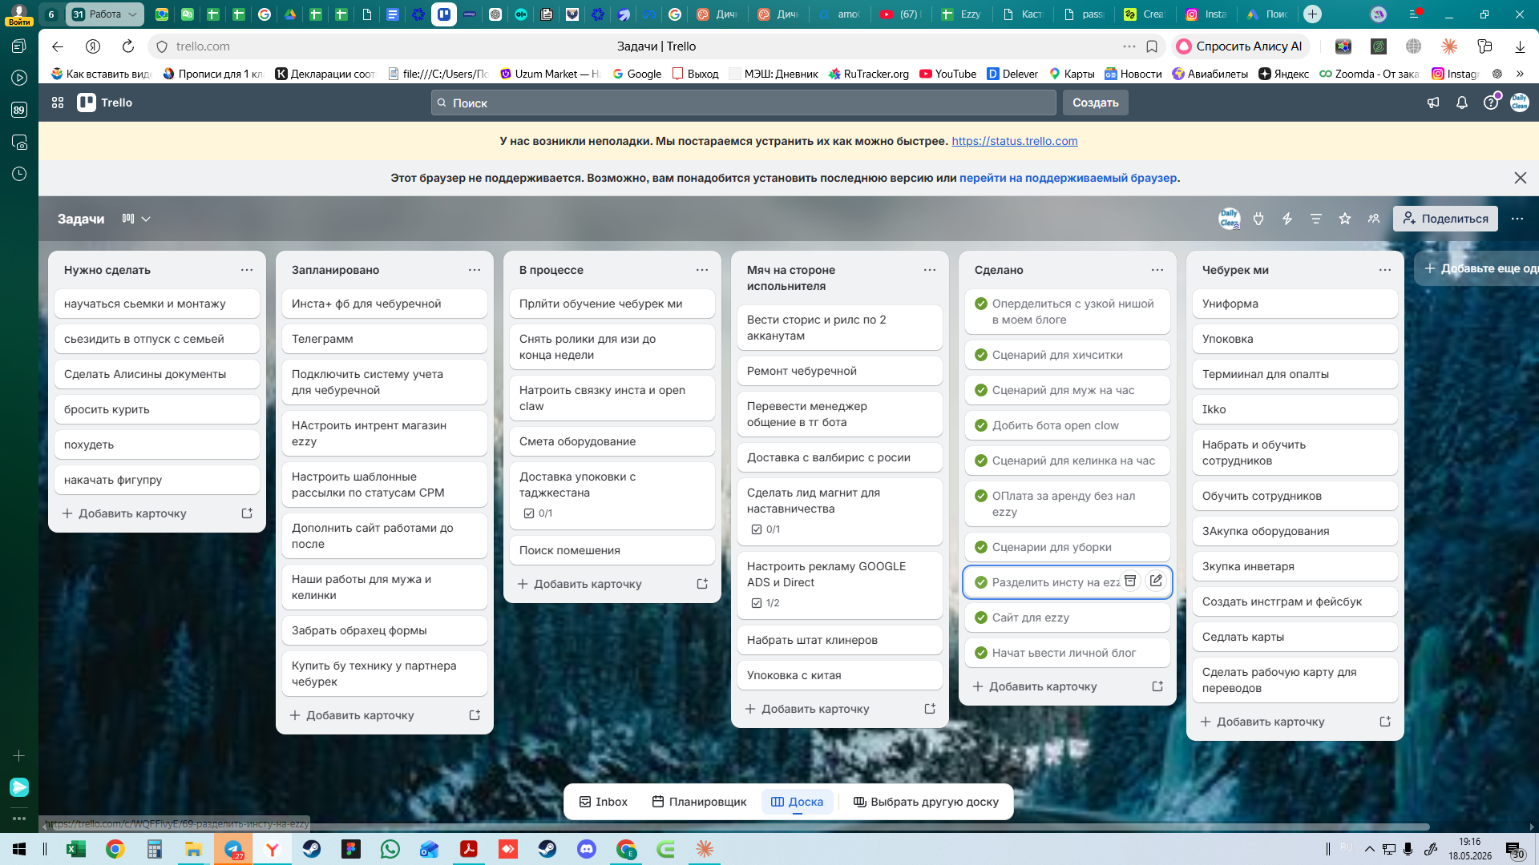Switch to YouTube browser tab (67)
Image resolution: width=1539 pixels, height=865 pixels.
click(900, 14)
